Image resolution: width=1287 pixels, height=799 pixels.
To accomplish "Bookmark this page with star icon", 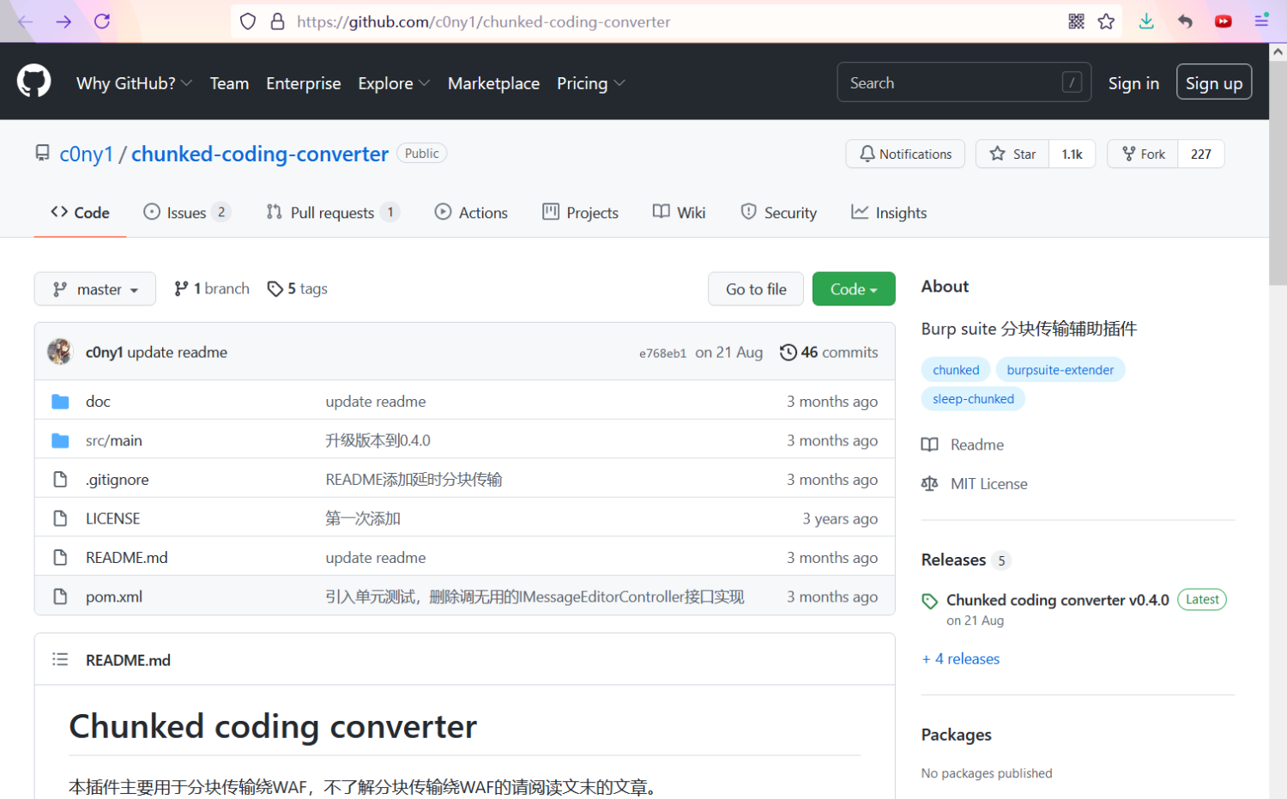I will [x=1106, y=21].
